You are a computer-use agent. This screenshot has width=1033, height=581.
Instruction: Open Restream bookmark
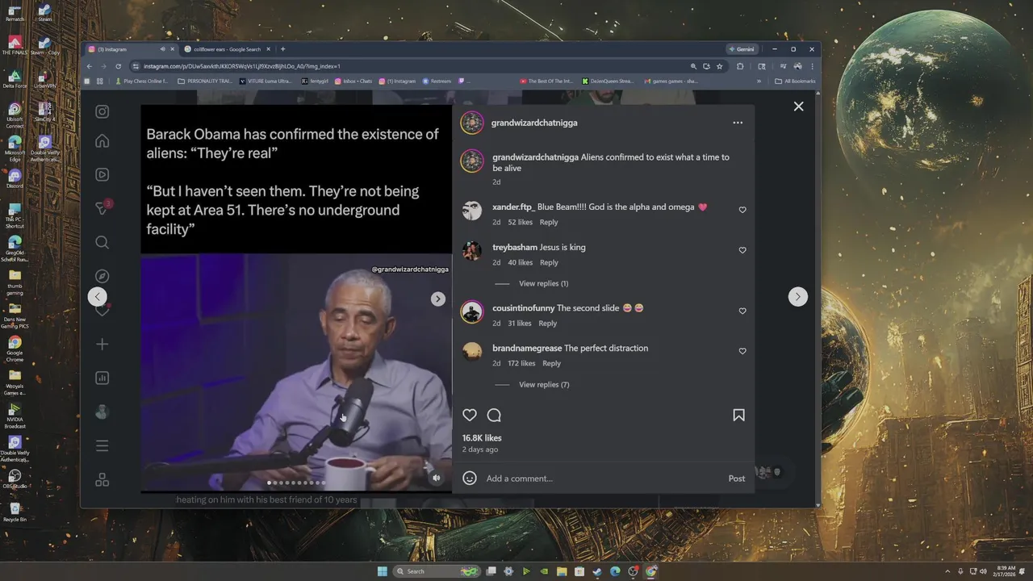coord(437,81)
